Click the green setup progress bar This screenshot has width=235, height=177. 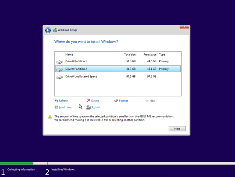[17, 163]
